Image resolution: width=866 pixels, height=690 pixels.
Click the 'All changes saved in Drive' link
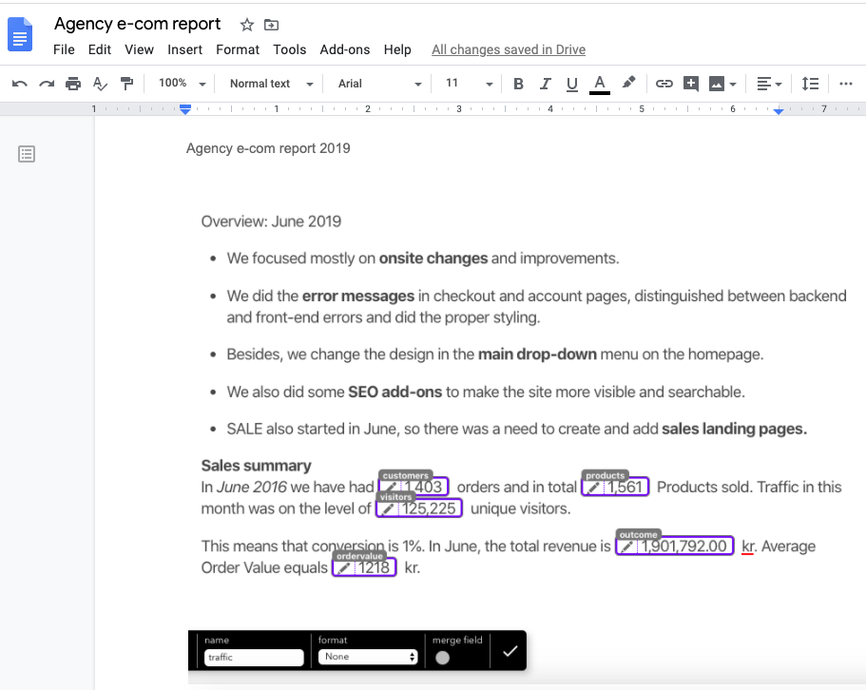(508, 49)
